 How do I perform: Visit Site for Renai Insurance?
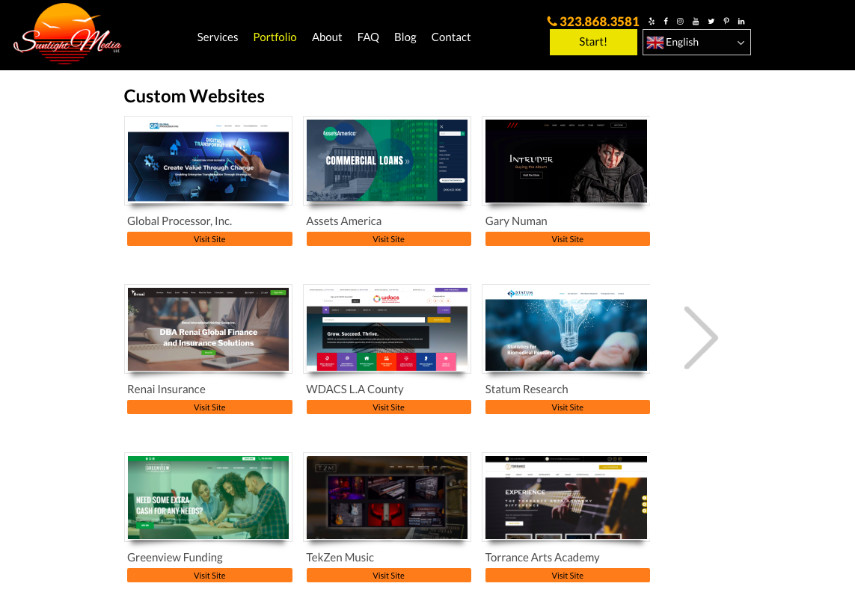pos(209,407)
